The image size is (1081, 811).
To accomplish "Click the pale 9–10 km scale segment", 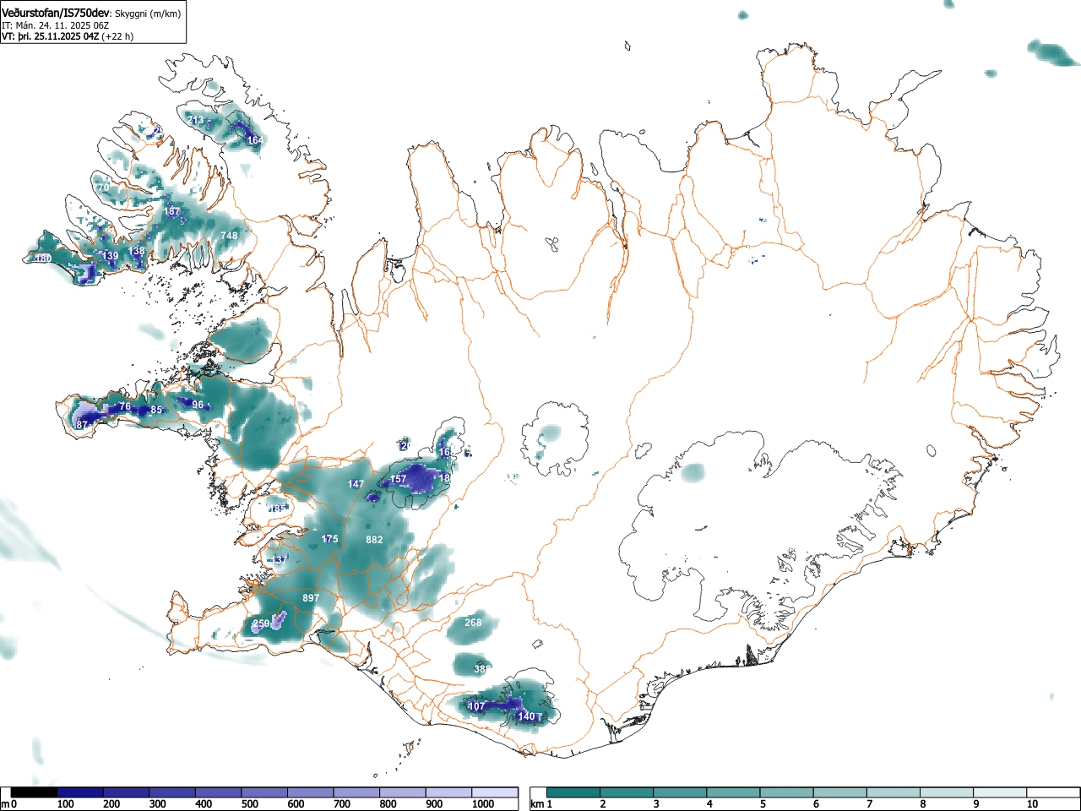I will [x=1001, y=792].
